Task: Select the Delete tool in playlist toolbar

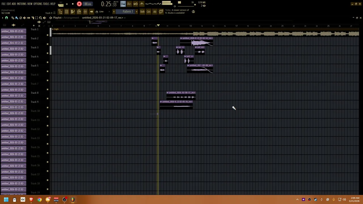Action: 20,18
